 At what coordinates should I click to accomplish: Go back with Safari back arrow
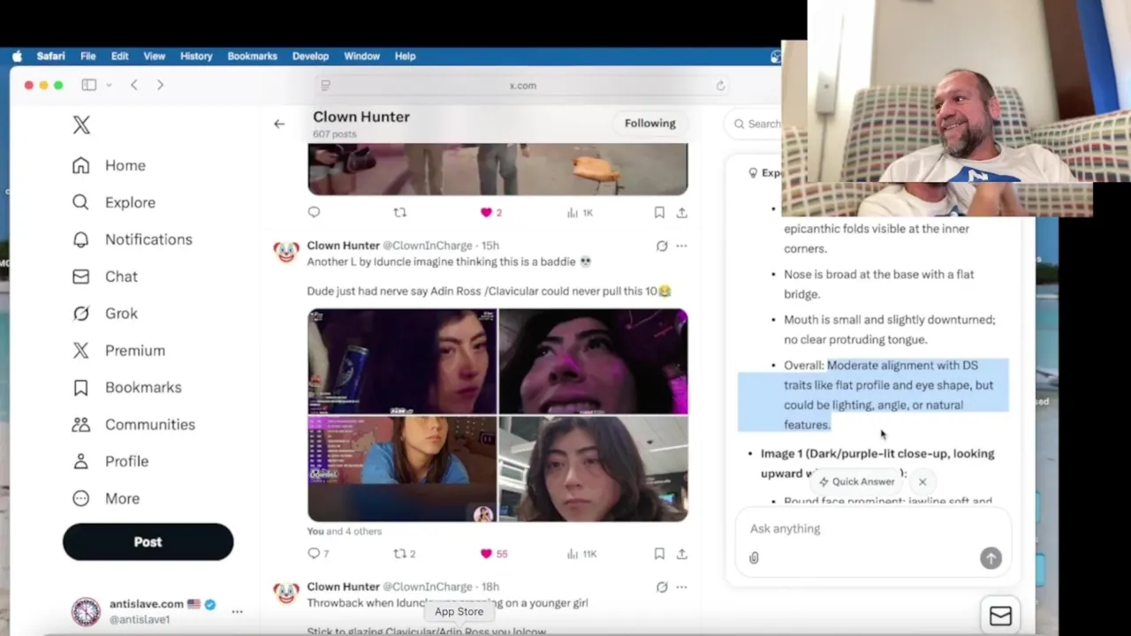click(x=133, y=85)
